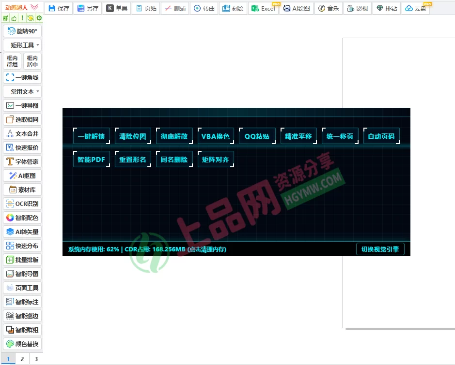This screenshot has height=365, width=455.
Task: Click the 一键解锁 unlock button
Action: tap(91, 136)
